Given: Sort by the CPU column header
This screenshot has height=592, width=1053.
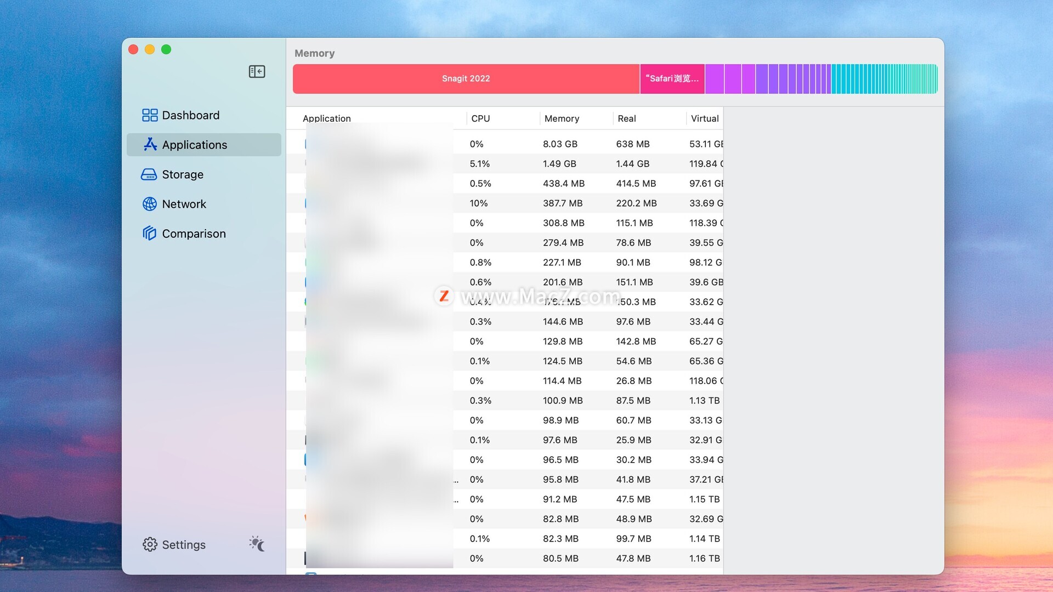Looking at the screenshot, I should (x=480, y=118).
